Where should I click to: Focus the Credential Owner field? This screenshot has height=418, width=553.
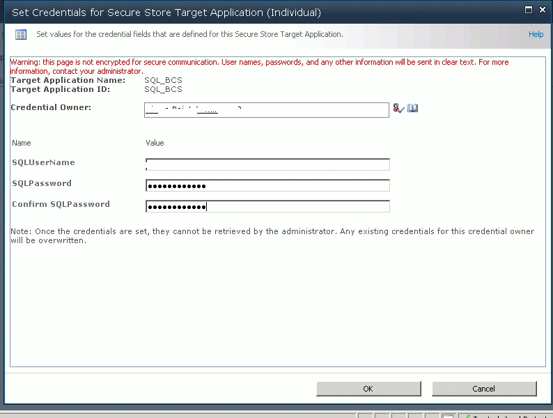click(x=267, y=110)
